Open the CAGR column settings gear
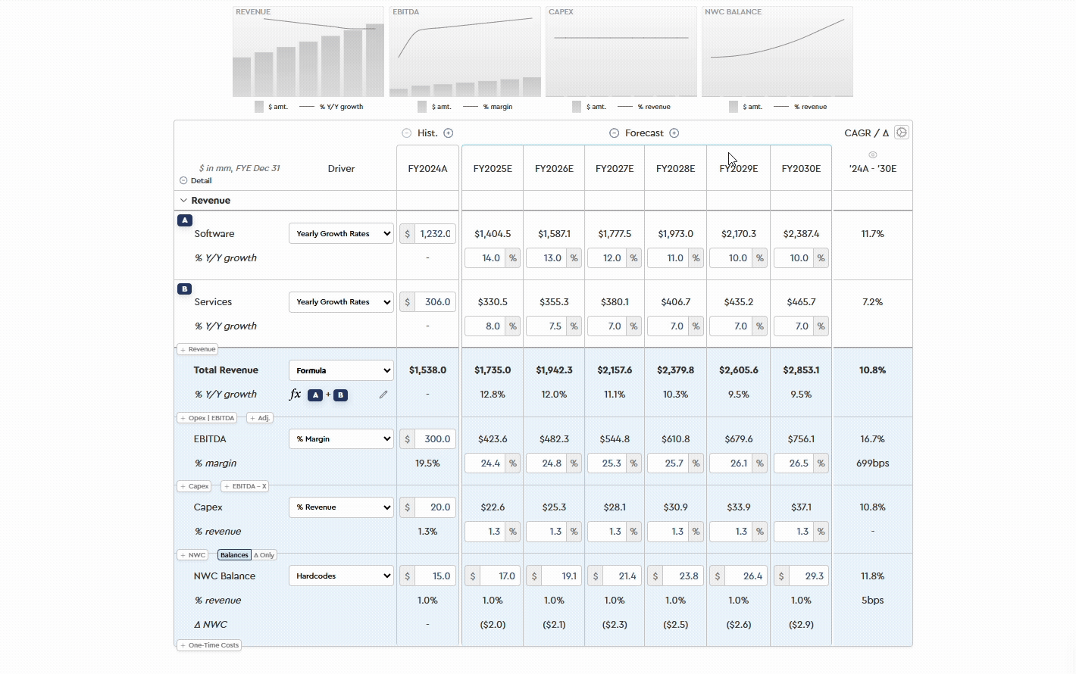 (902, 132)
